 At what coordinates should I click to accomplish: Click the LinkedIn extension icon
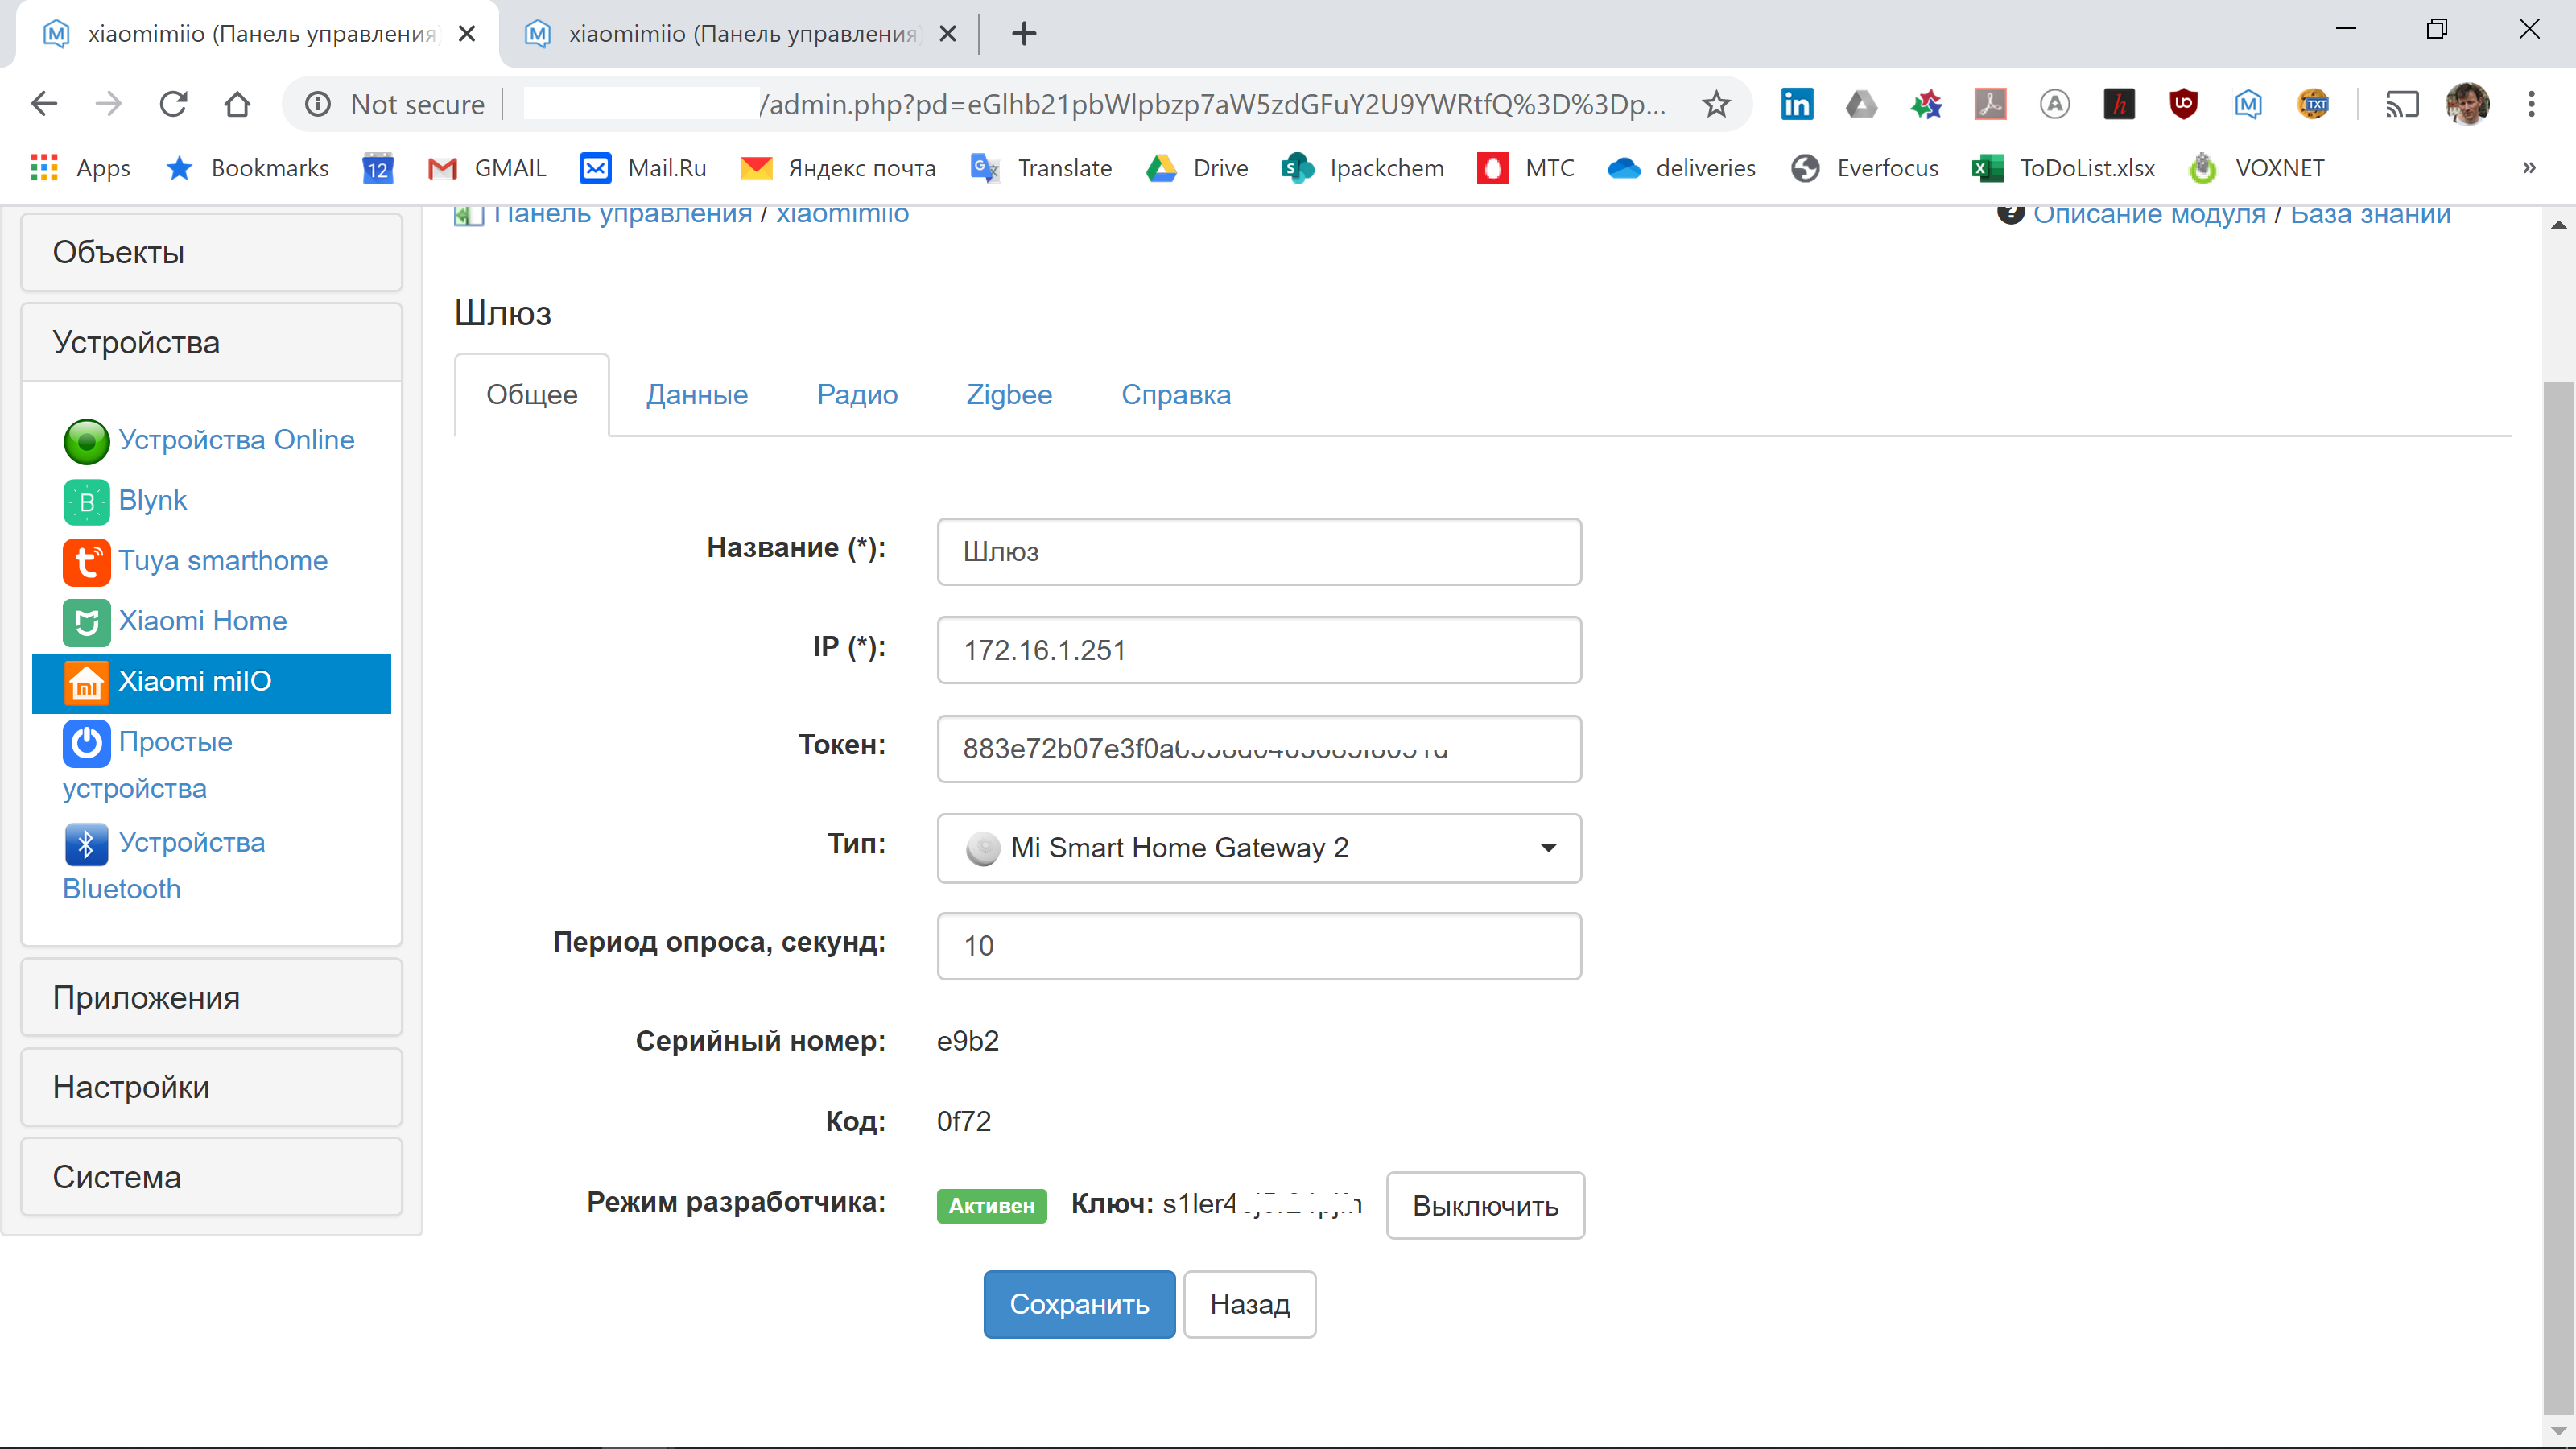point(1796,104)
